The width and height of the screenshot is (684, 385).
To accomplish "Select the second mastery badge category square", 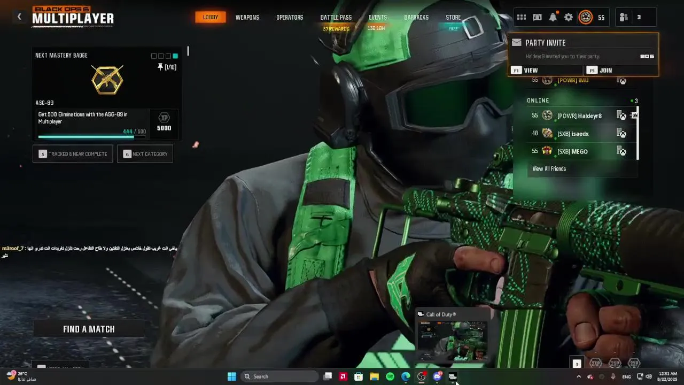I will (161, 56).
